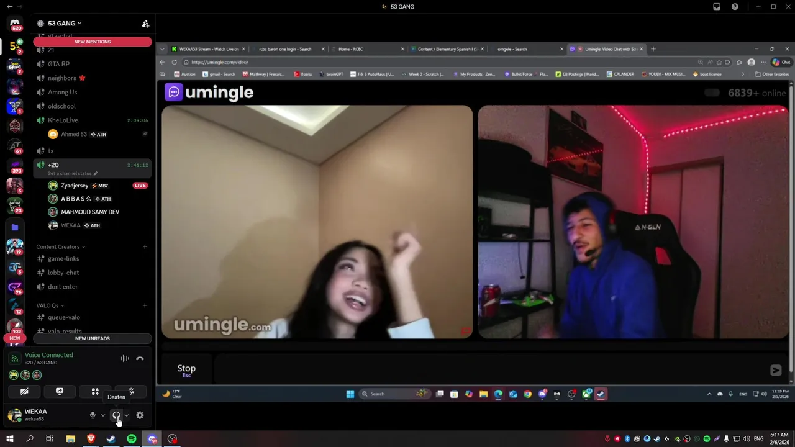Click Windows Start button

9,439
